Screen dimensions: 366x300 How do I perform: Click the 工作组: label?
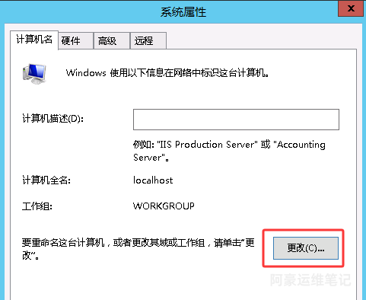point(37,206)
